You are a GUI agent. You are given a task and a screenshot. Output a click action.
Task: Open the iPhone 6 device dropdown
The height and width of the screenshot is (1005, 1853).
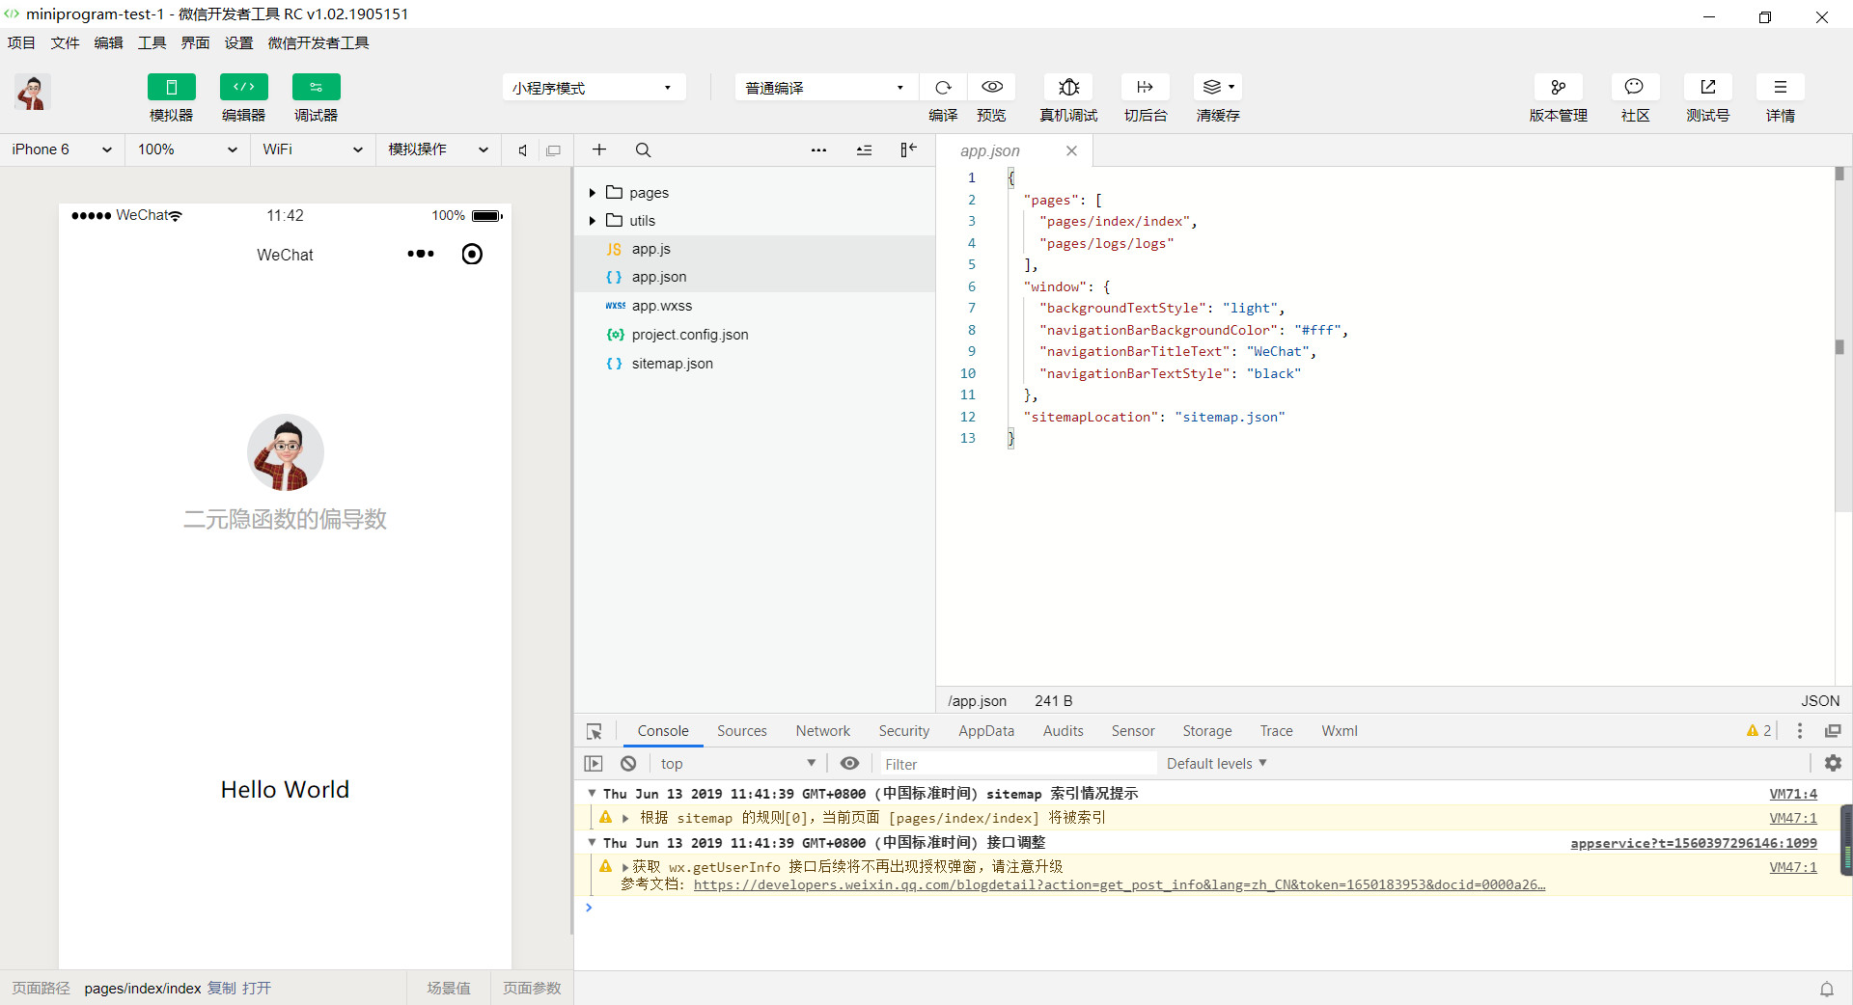coord(62,149)
